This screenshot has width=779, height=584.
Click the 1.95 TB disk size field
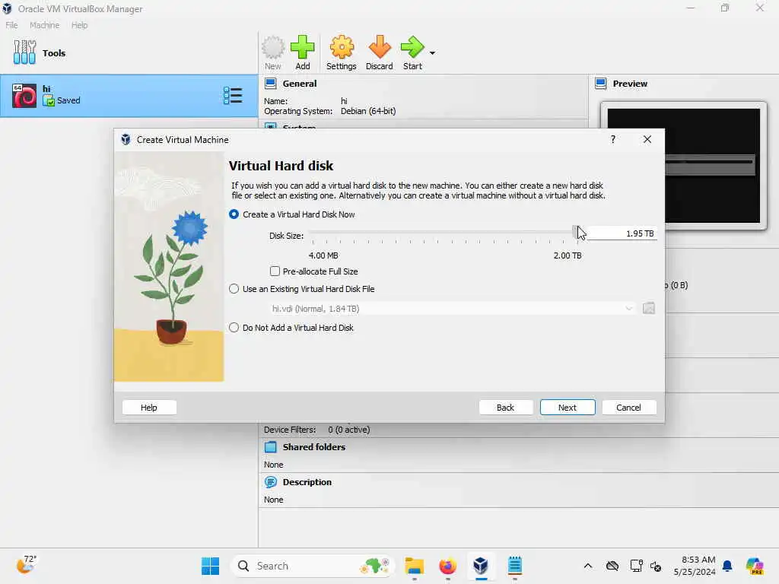(x=622, y=233)
